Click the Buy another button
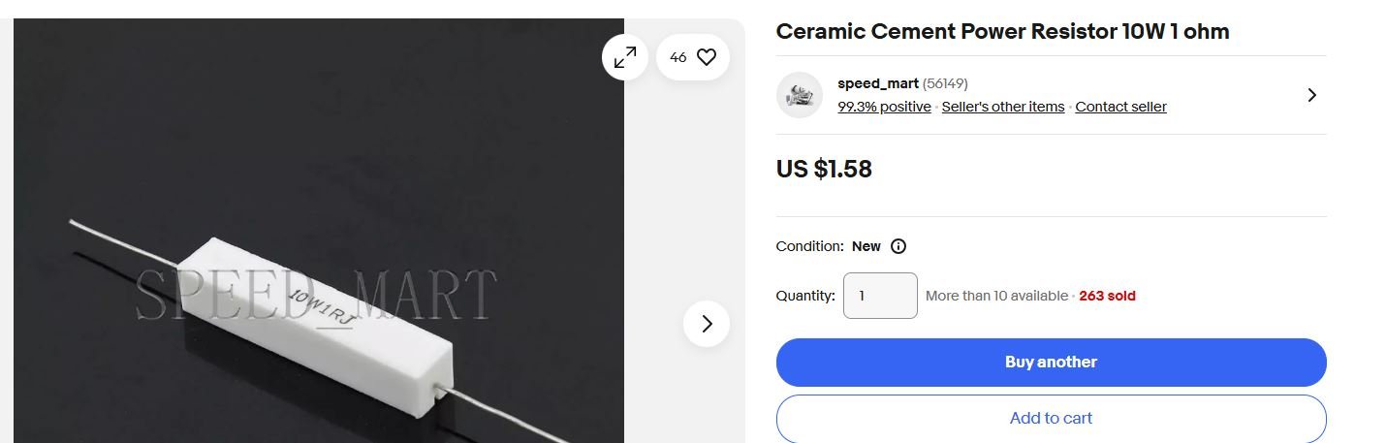Viewport: 1386px width, 443px height. tap(1052, 363)
